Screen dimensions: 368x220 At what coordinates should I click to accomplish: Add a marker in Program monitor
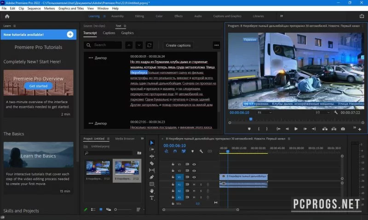tap(249, 129)
